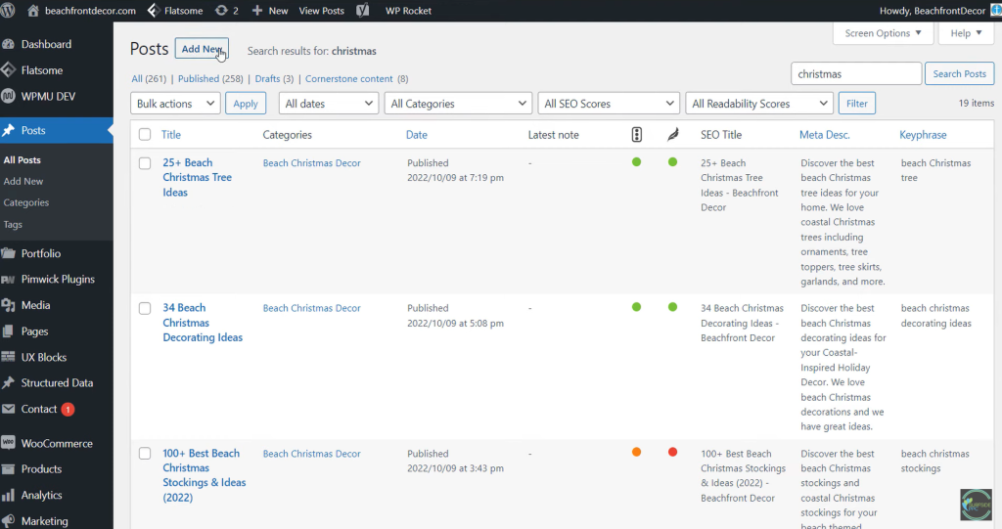The image size is (1002, 529).
Task: Toggle the select-all posts checkbox in header
Action: (145, 134)
